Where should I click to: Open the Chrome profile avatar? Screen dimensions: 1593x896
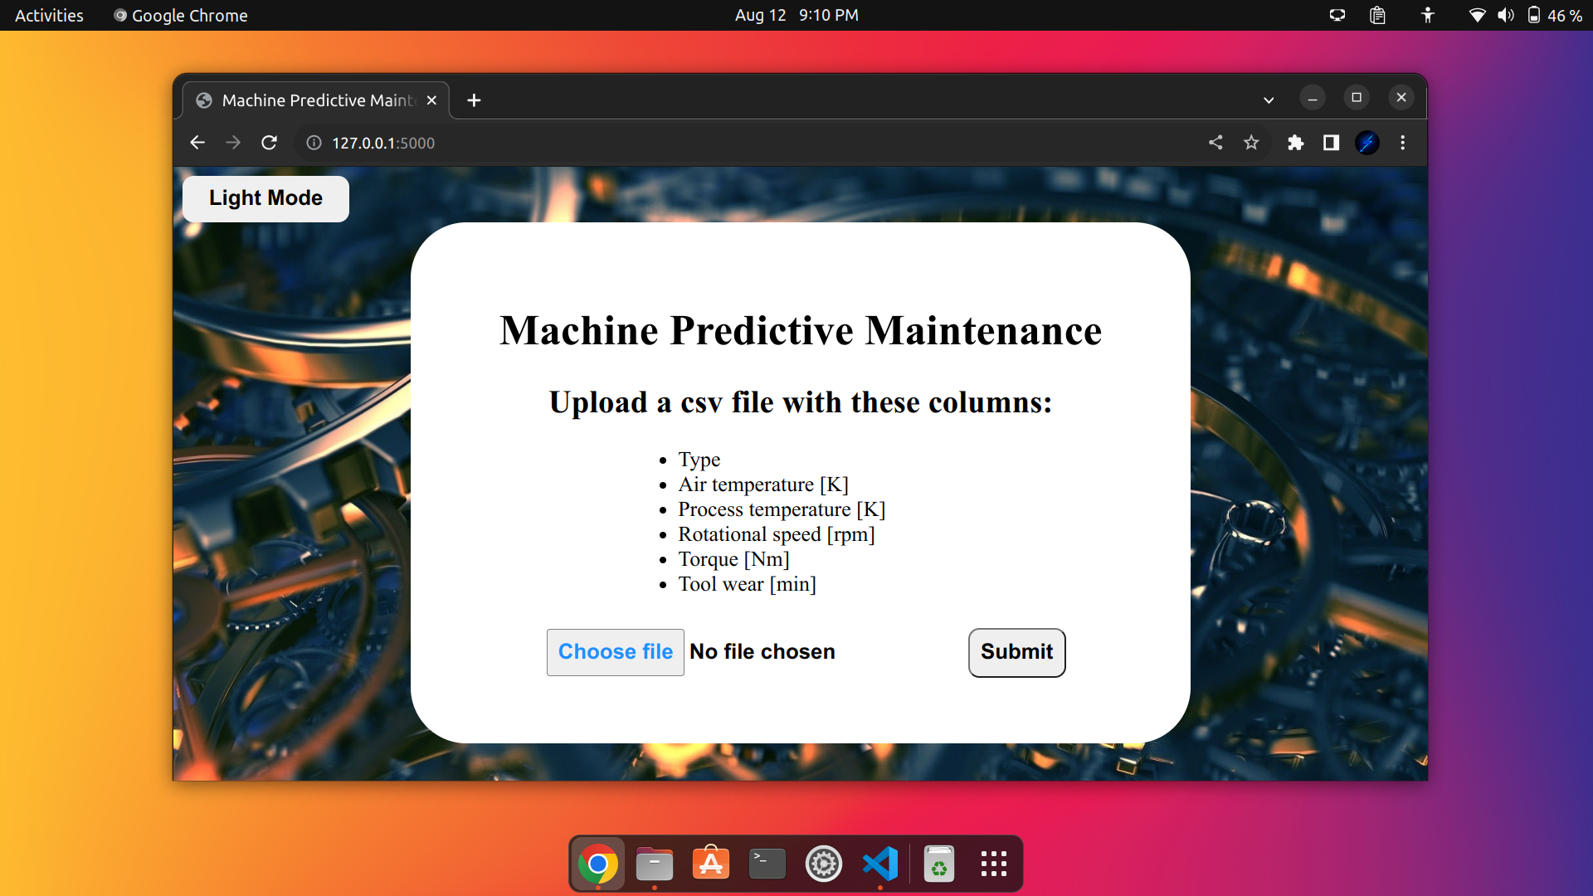pyautogui.click(x=1366, y=143)
